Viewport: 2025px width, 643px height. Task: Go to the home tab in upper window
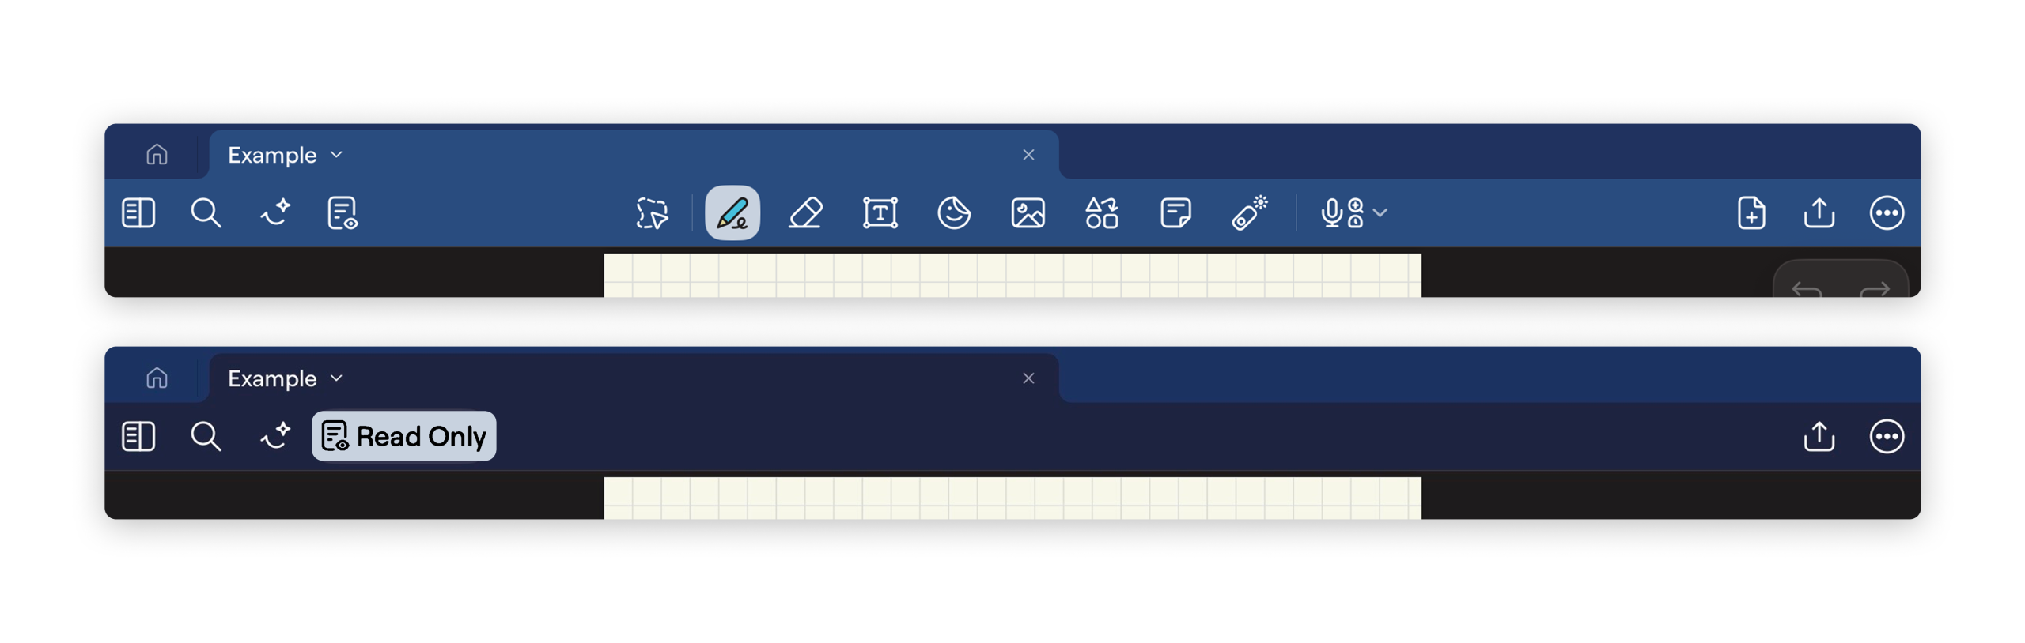point(157,154)
